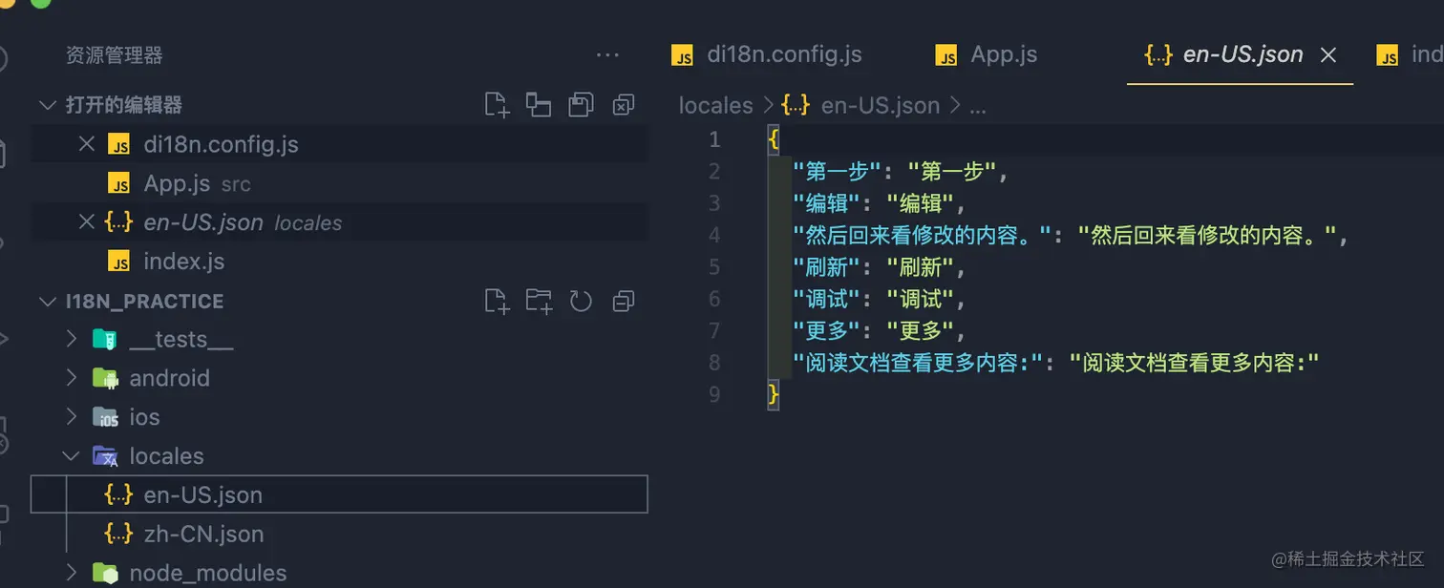Image resolution: width=1444 pixels, height=588 pixels.
Task: Collapse the I18N_PRACTICE project section
Action: (48, 302)
